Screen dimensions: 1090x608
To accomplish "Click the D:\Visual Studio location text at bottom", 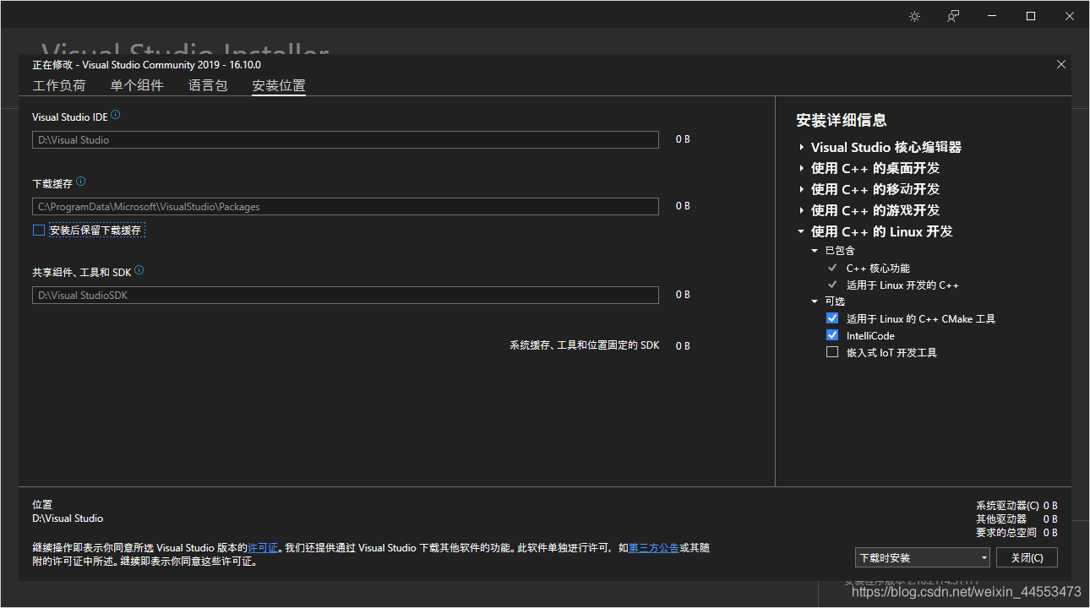I will 68,518.
